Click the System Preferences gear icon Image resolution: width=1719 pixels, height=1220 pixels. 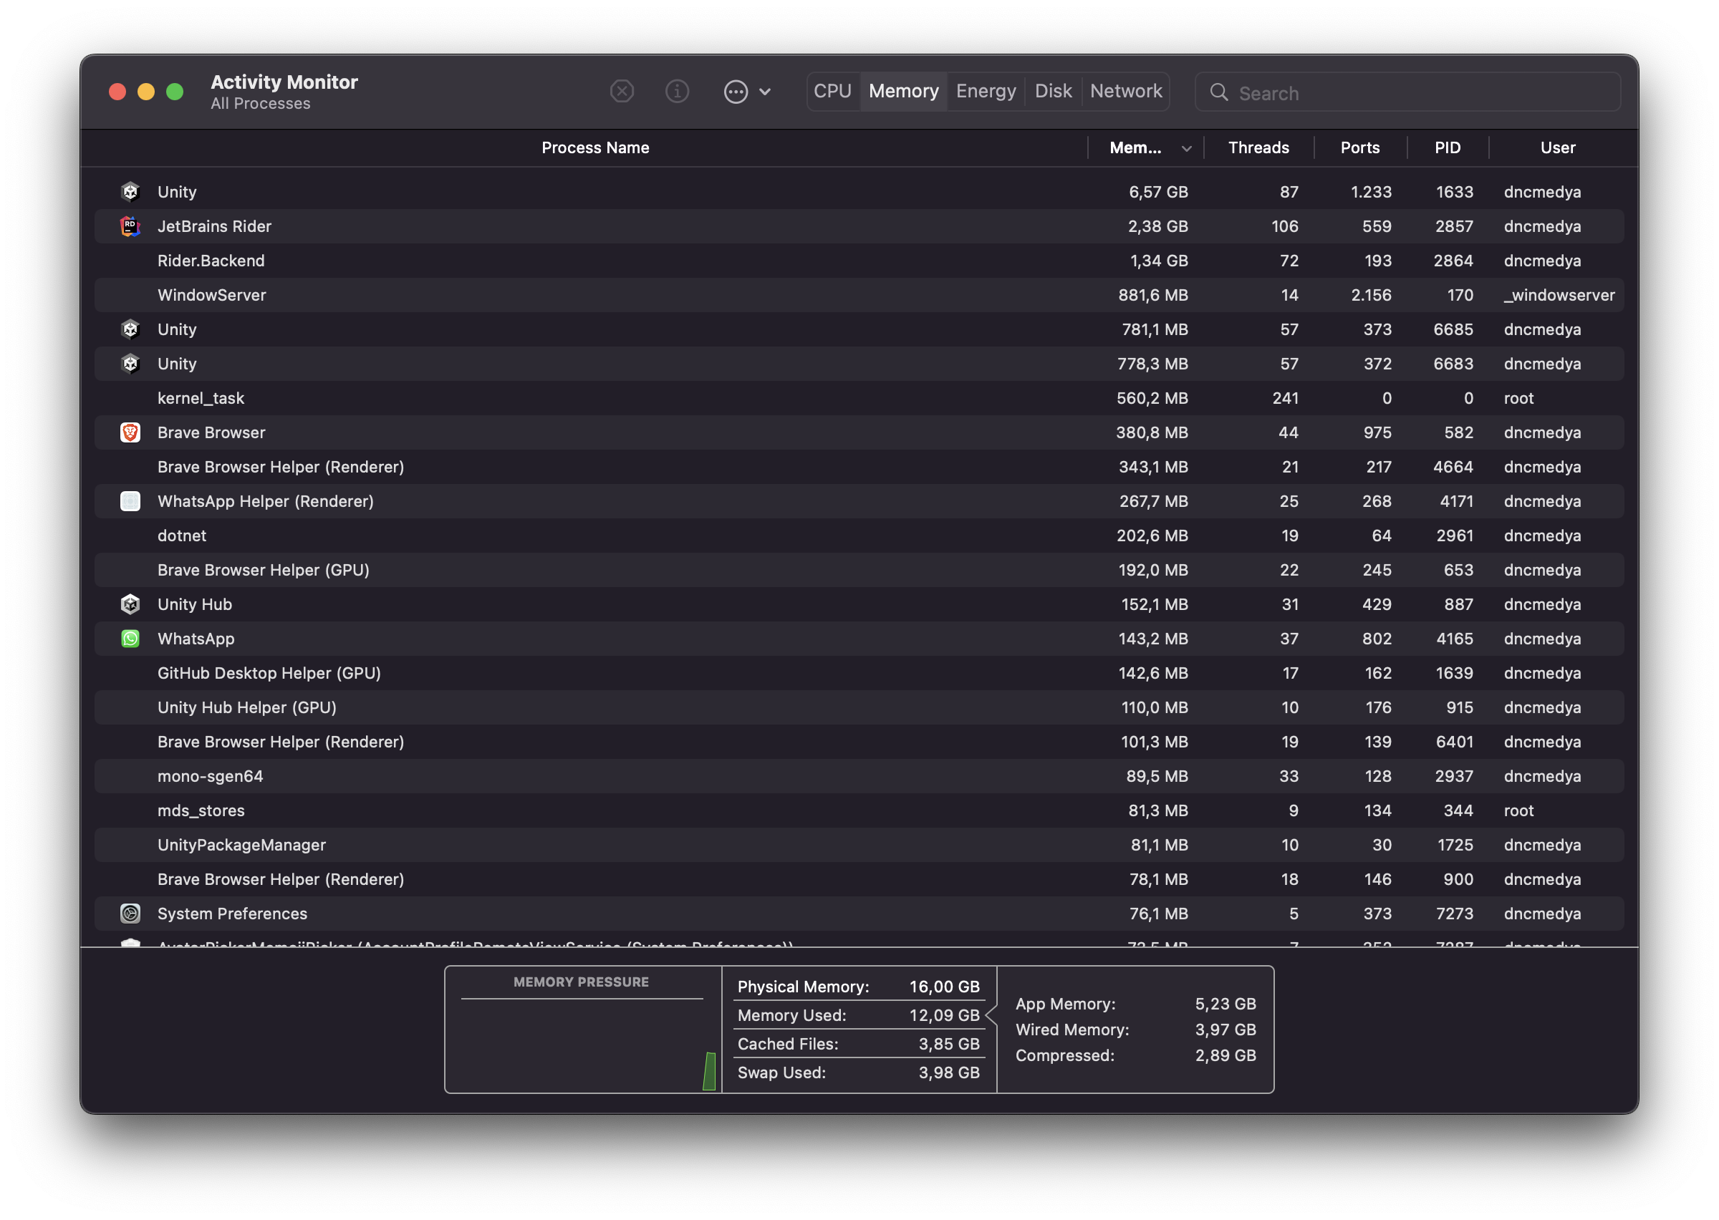(x=130, y=914)
